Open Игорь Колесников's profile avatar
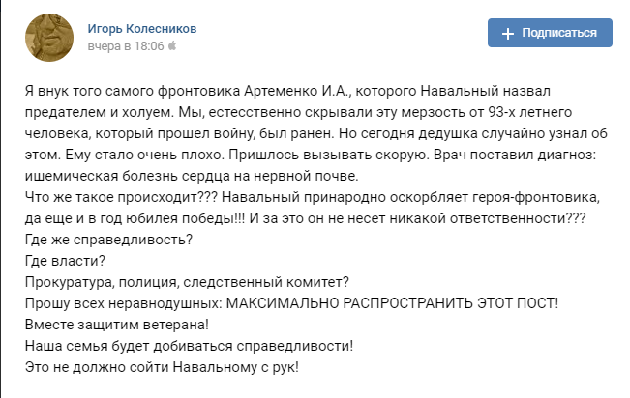630x398 pixels. [x=49, y=38]
